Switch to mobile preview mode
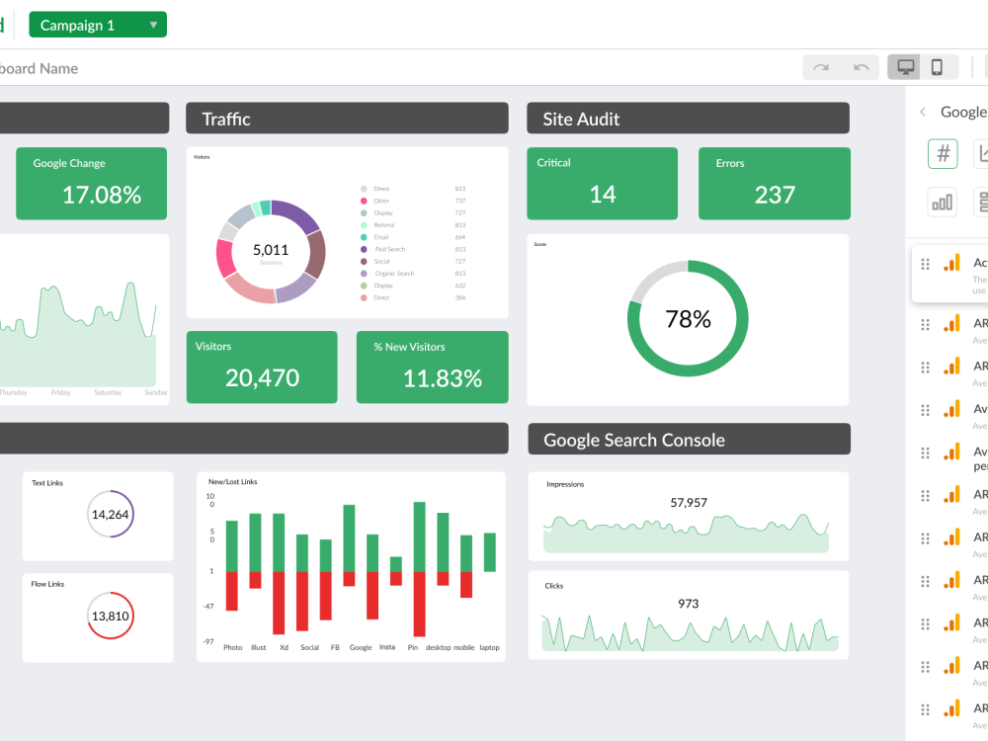Image resolution: width=988 pixels, height=741 pixels. [938, 67]
